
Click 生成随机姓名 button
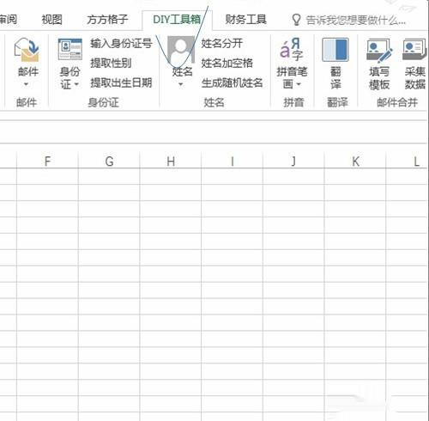point(233,82)
